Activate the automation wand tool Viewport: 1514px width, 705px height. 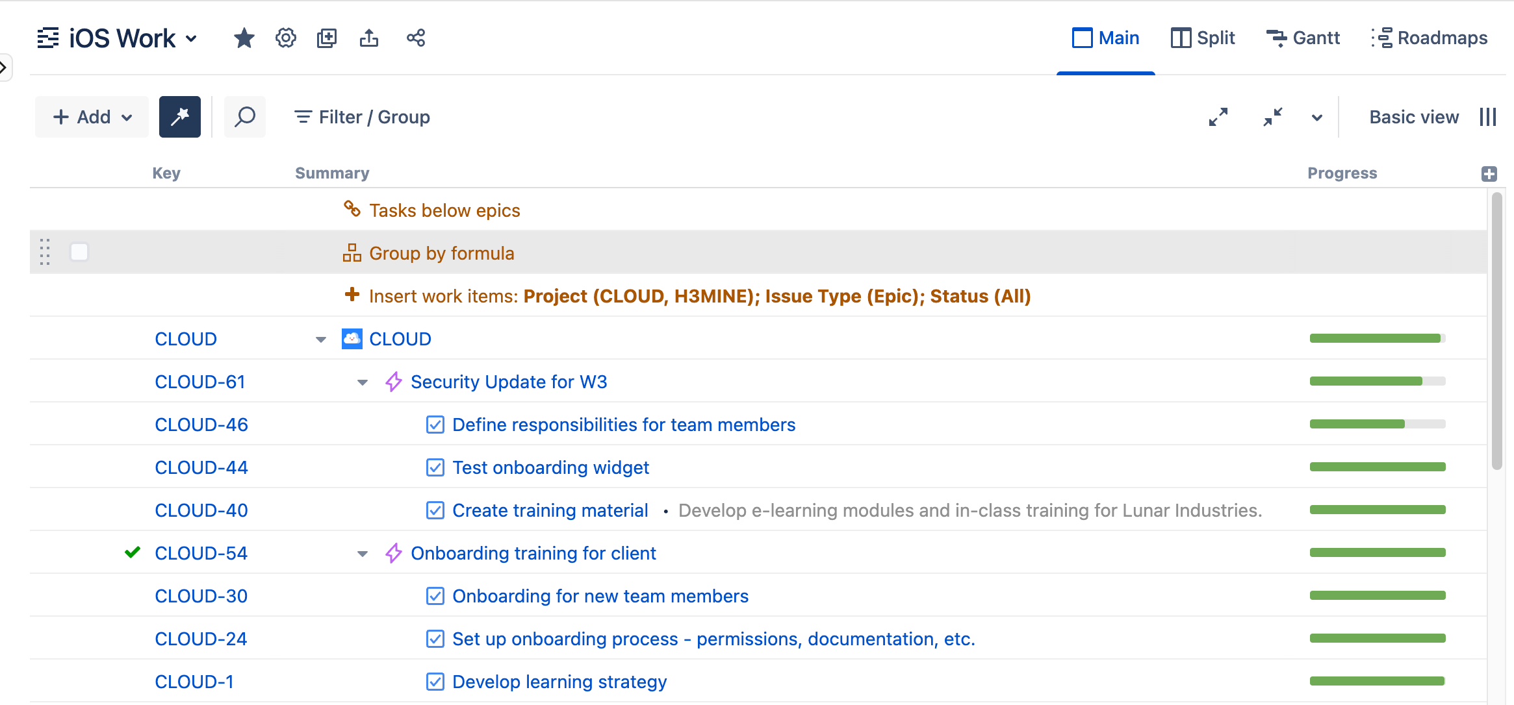(179, 116)
